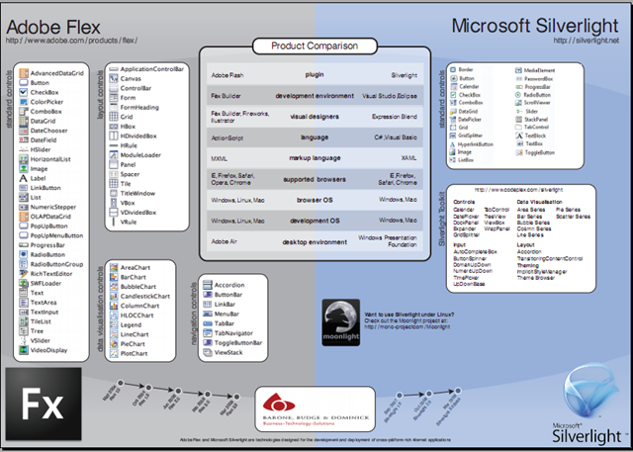
Task: Select the RichTextEditor icon
Action: (x=24, y=274)
